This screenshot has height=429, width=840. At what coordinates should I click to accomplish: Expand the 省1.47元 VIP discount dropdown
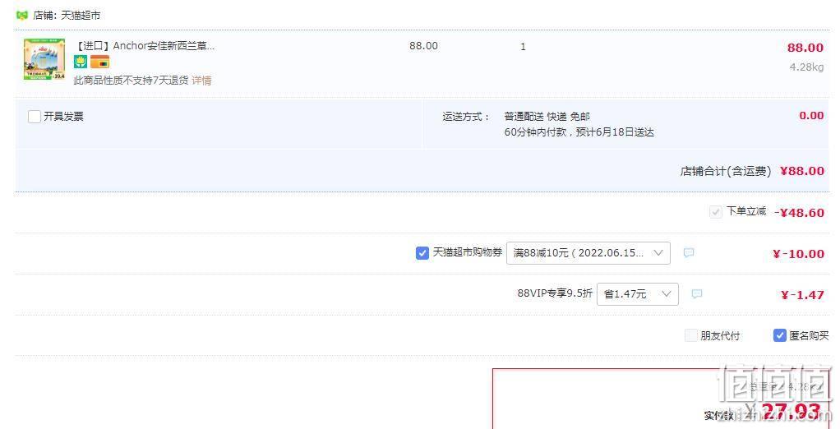point(638,294)
